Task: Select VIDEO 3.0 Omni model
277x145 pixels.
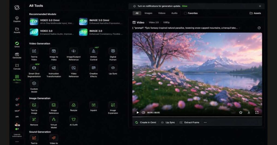Action: click(52, 22)
